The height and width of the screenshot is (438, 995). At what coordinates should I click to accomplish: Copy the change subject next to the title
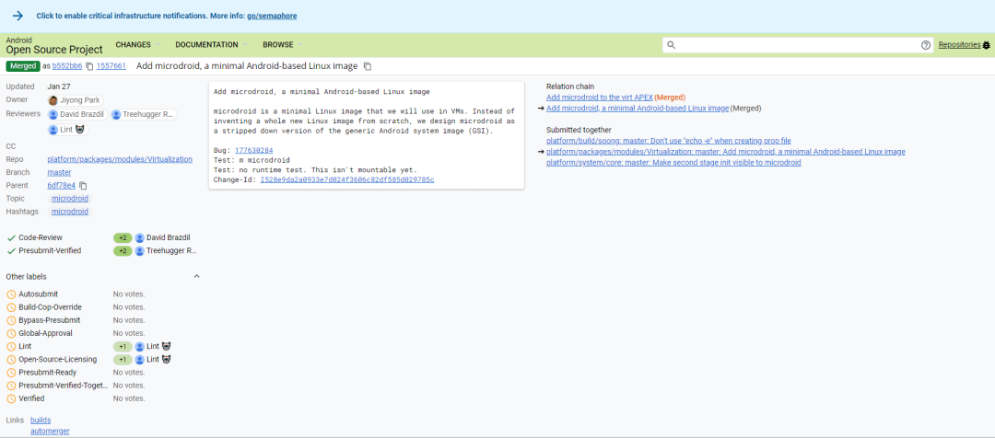click(368, 66)
